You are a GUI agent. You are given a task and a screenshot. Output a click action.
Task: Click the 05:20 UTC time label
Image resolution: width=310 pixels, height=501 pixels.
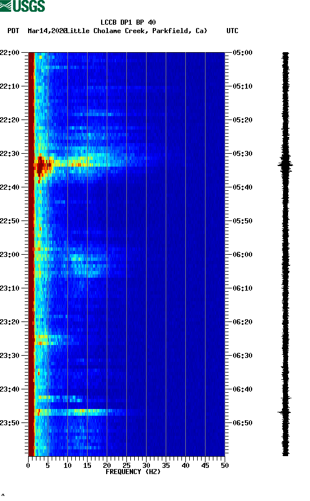pyautogui.click(x=243, y=120)
